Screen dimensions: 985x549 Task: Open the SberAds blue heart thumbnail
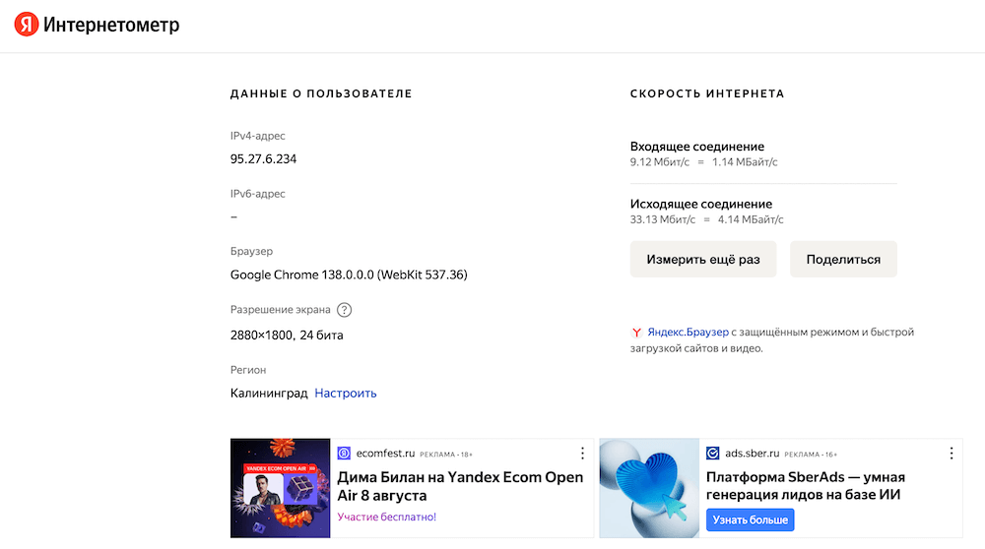pyautogui.click(x=649, y=488)
